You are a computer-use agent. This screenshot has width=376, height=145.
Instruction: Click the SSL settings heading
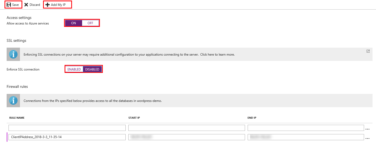pos(16,40)
